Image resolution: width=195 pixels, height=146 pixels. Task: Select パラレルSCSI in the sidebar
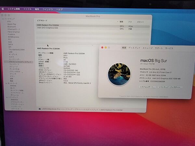15,71
